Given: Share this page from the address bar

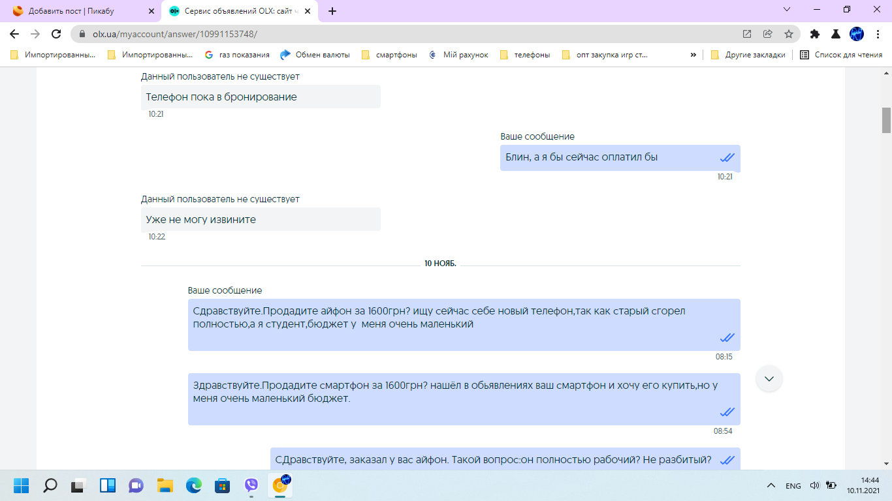Looking at the screenshot, I should point(768,34).
